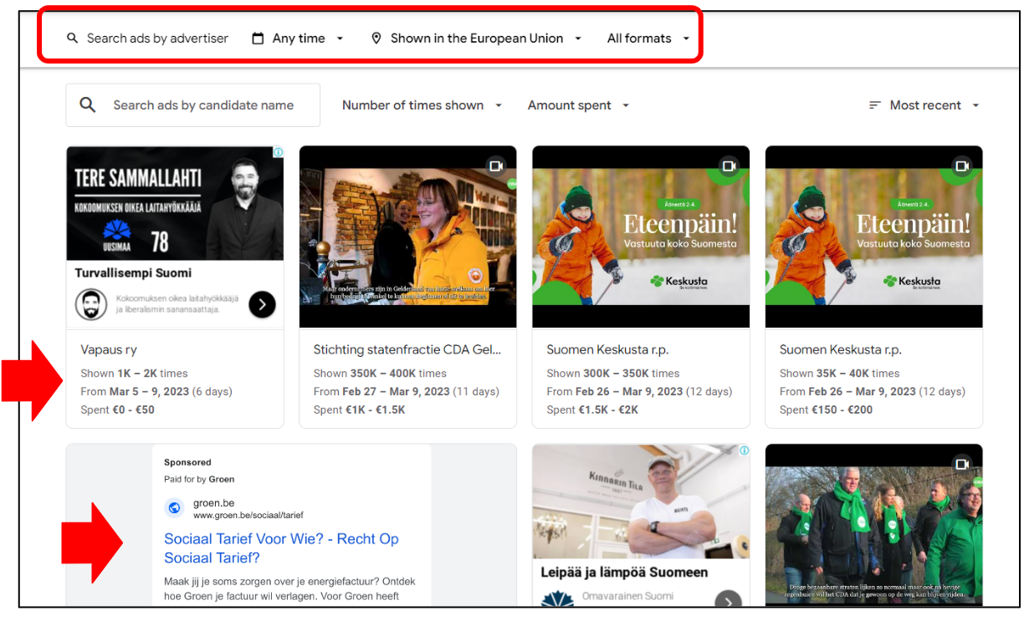Click the location pin icon on the region filter

click(x=376, y=38)
